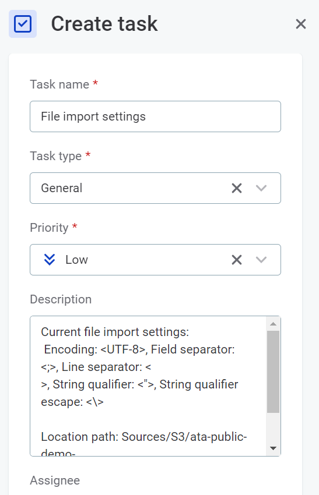Click the Description scrollbar down arrow
319x495 pixels.
[273, 448]
